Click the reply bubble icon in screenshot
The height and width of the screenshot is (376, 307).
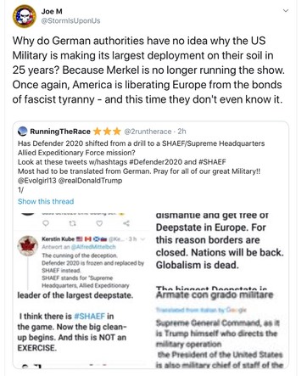[x=46, y=223]
